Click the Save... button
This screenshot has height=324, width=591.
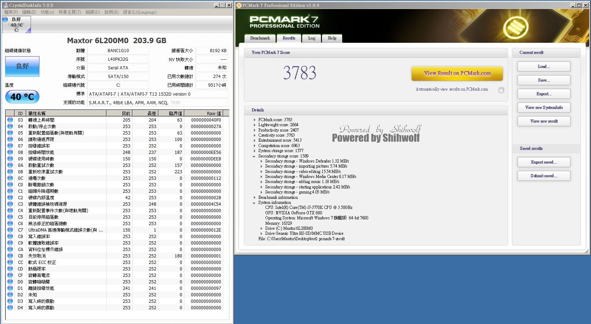[544, 80]
